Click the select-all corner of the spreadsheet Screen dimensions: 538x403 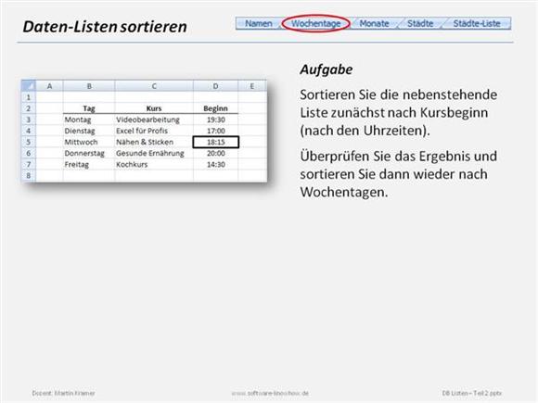click(29, 86)
